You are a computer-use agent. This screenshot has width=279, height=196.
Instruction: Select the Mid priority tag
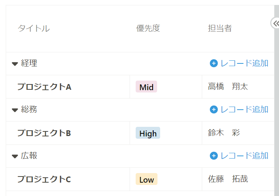tap(146, 87)
